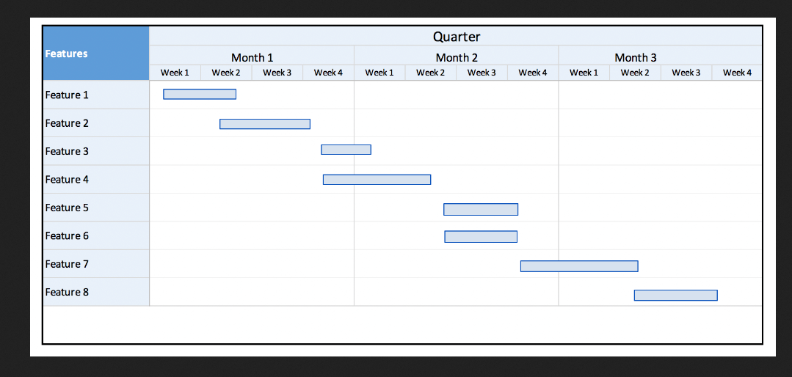
Task: Click Week 3 under Month 2
Action: [482, 73]
